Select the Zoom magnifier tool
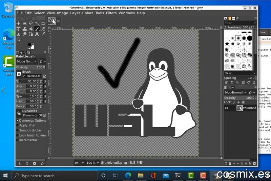Viewport: 271px width, 181px height. [18, 39]
